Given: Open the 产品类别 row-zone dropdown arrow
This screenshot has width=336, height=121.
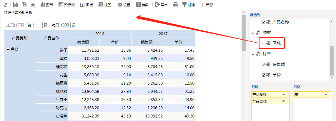Looking at the screenshot, I should pos(284,95).
